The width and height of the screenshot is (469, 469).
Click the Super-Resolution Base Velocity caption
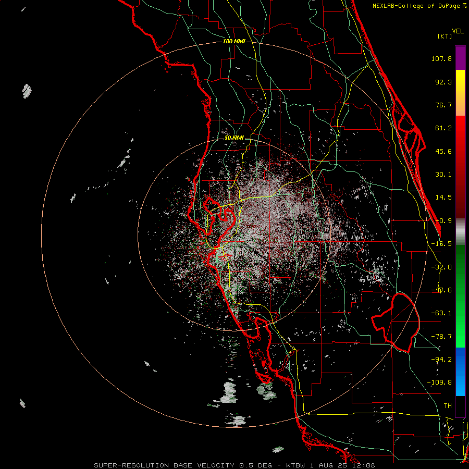coord(234,465)
